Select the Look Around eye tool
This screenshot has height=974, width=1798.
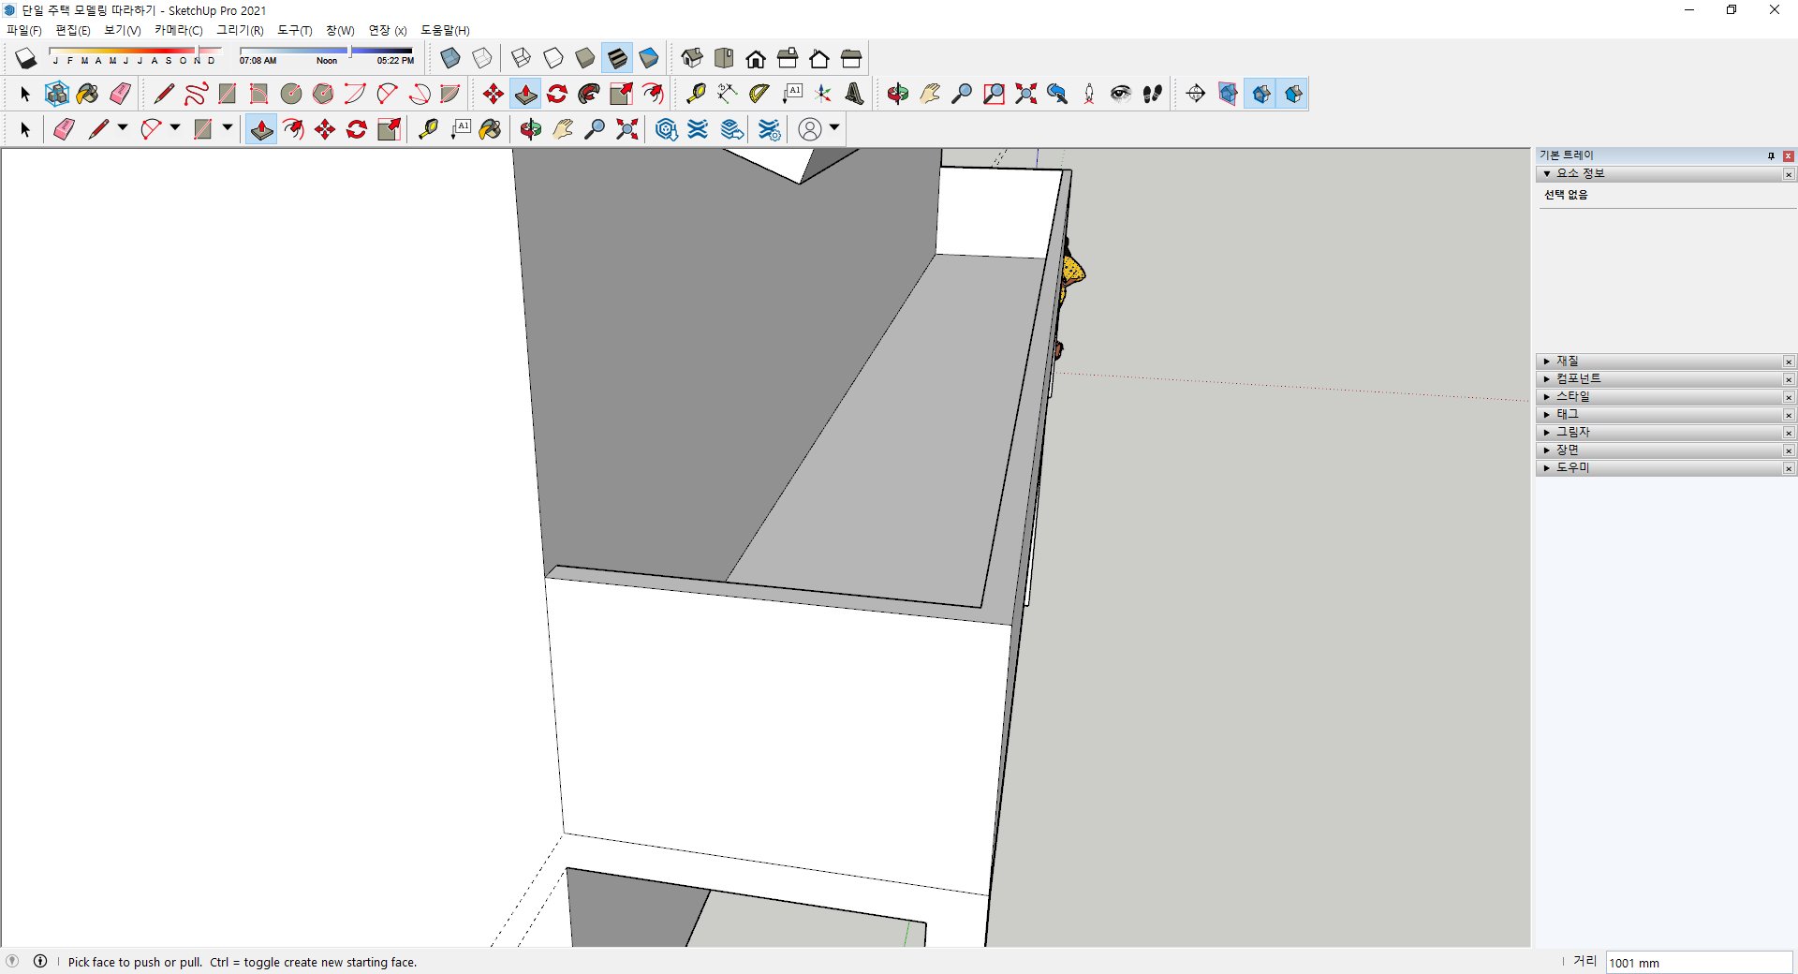1121,94
